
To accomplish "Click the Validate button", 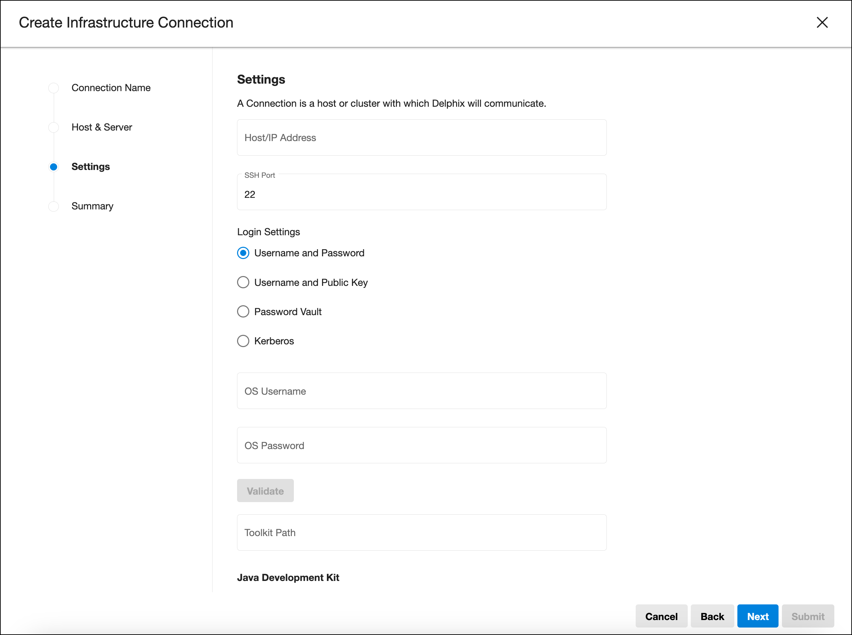I will [x=265, y=491].
